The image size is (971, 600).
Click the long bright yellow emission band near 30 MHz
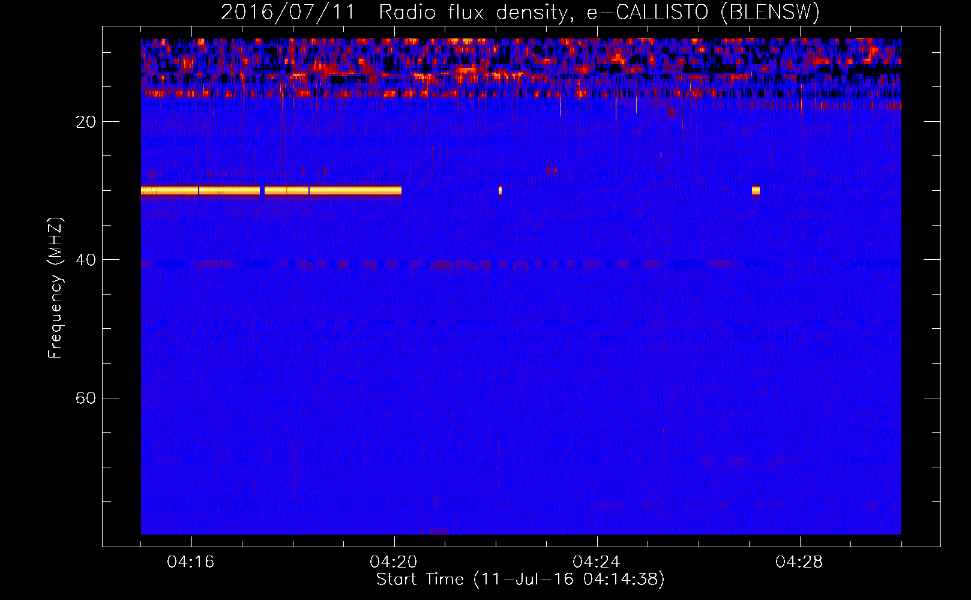tap(271, 191)
